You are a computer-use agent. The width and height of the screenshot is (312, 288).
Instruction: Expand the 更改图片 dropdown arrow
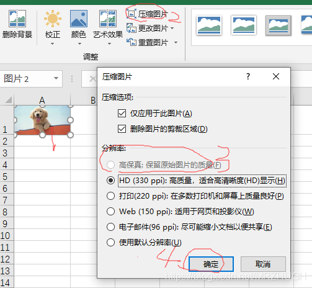click(x=172, y=28)
